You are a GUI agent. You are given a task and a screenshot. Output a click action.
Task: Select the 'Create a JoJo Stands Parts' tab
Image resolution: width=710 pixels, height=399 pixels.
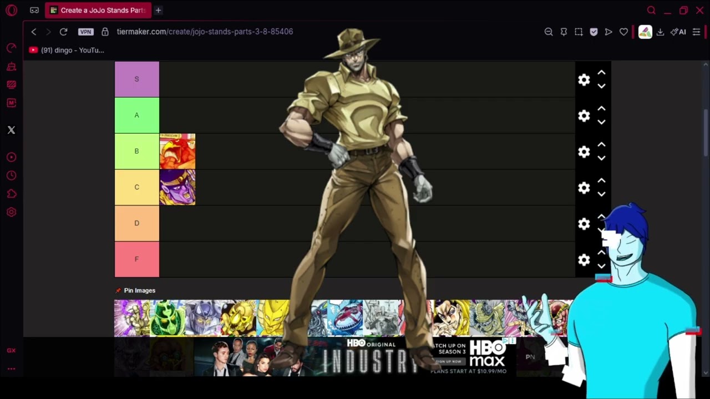click(97, 10)
